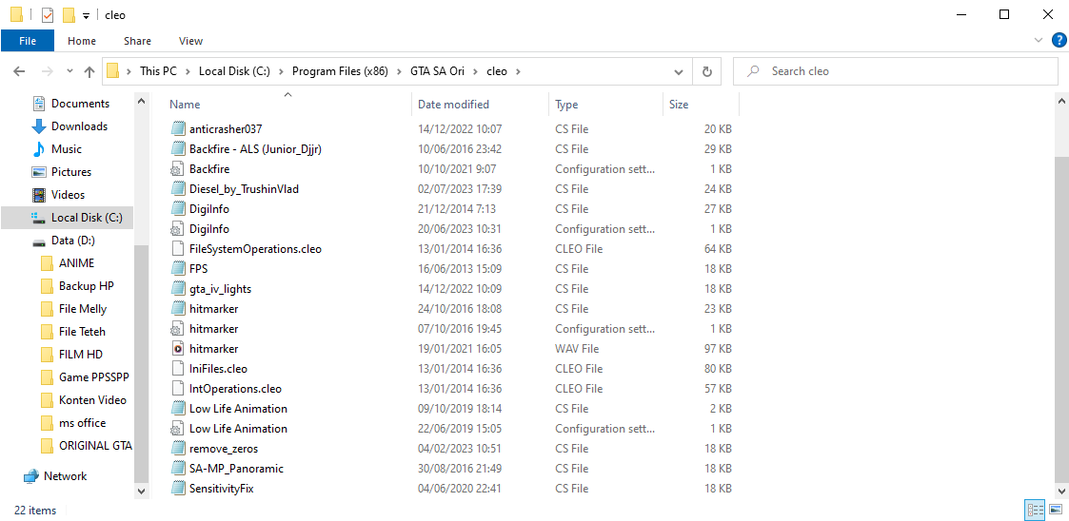This screenshot has height=521, width=1069.
Task: Switch to large icons view layout
Action: (1056, 510)
